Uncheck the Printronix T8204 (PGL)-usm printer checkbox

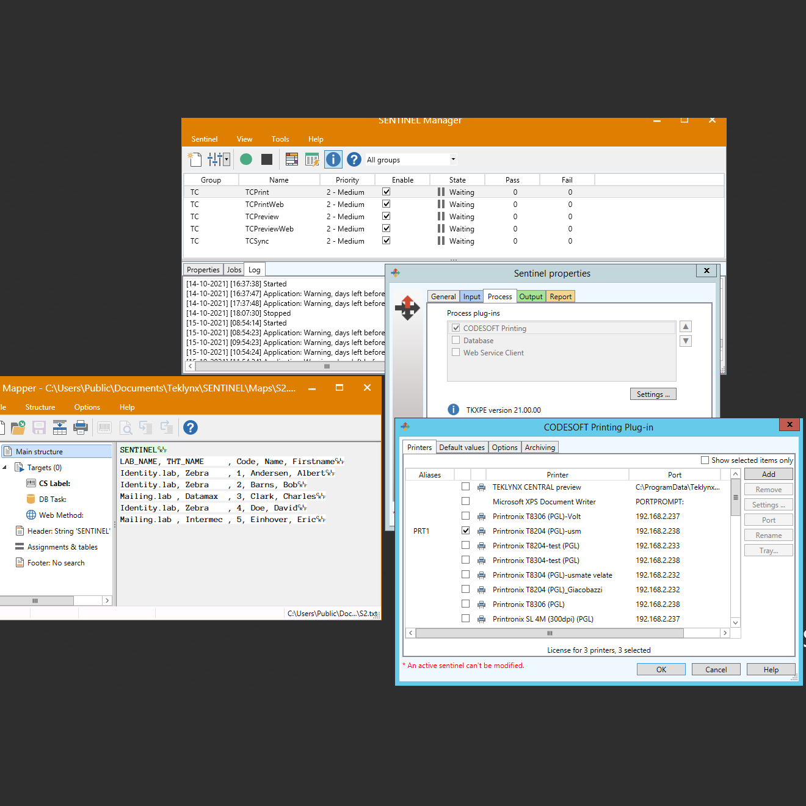(466, 531)
